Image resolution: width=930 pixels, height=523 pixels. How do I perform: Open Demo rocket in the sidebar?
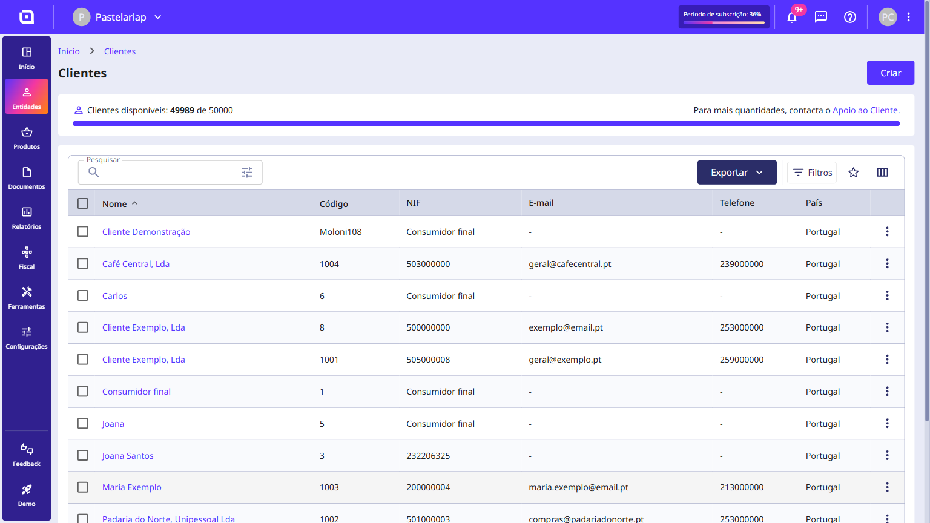pos(27,495)
